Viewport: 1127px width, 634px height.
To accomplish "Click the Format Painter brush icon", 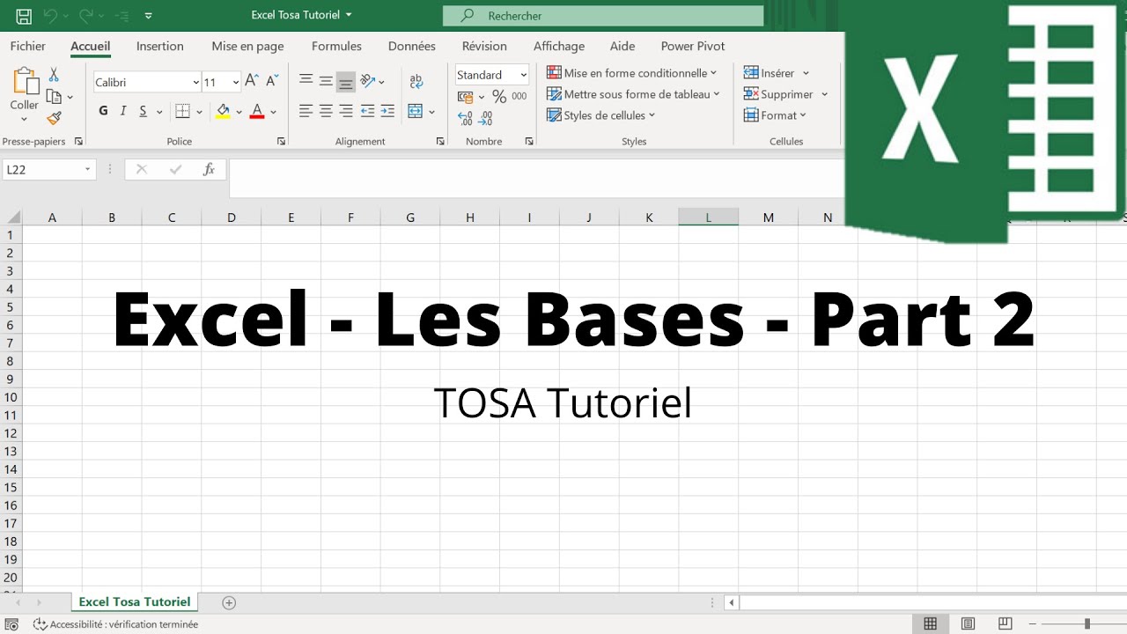I will coord(54,118).
